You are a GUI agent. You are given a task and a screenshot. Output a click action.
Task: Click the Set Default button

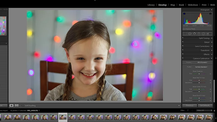click(x=205, y=106)
